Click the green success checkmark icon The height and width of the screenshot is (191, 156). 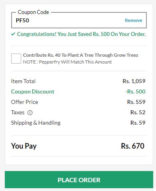tap(13, 34)
